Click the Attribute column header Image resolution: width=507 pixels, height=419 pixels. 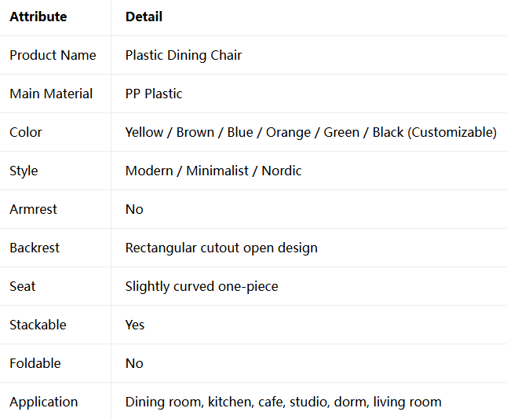[38, 17]
